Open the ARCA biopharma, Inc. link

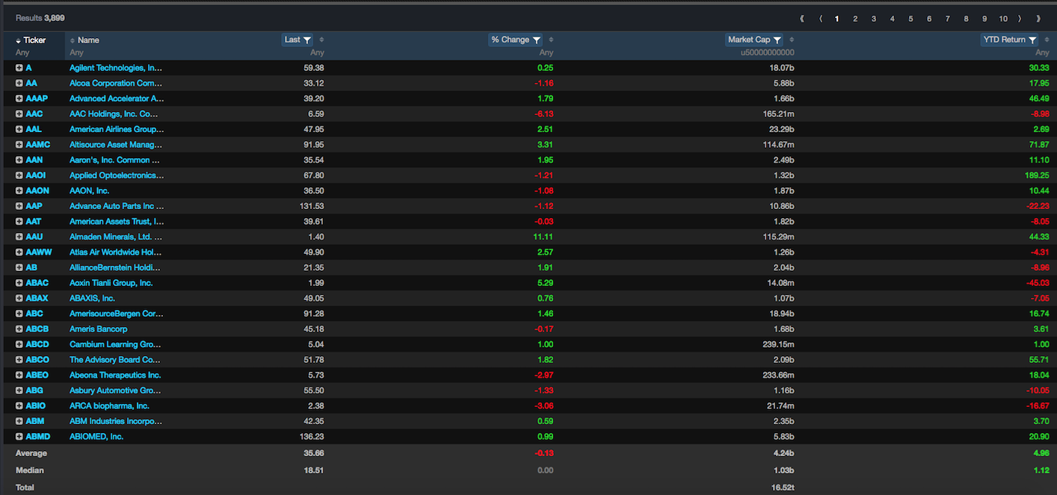pos(109,406)
